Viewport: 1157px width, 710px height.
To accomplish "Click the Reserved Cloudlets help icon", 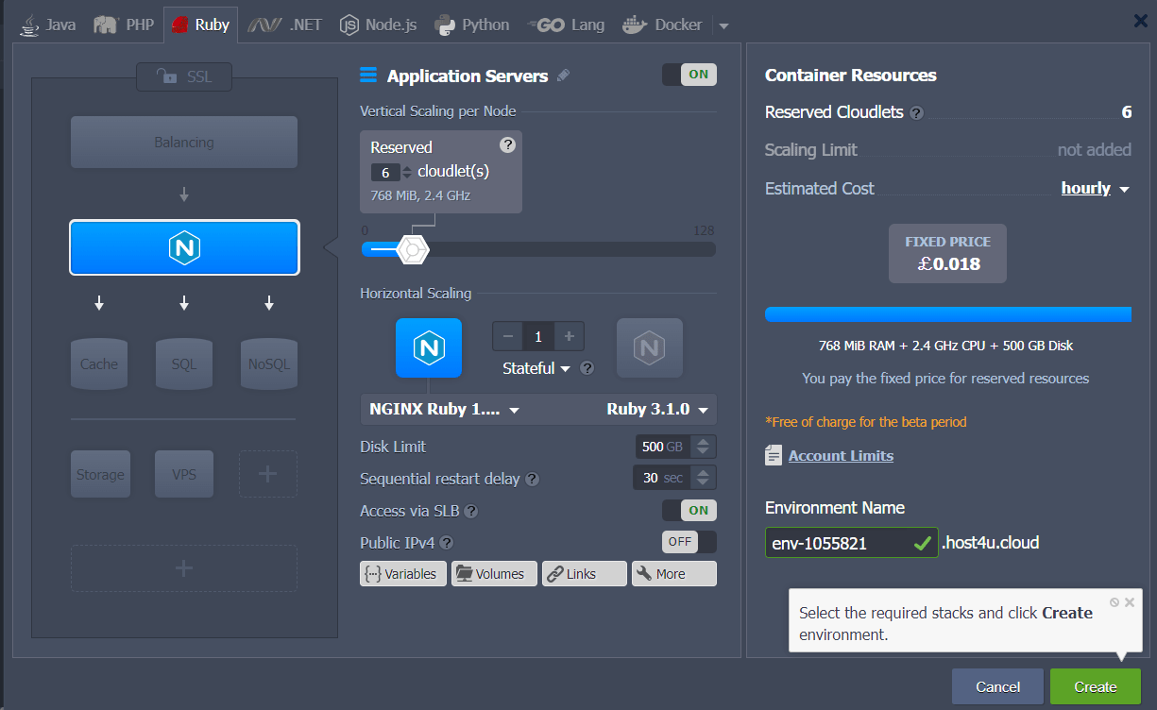I will [915, 112].
